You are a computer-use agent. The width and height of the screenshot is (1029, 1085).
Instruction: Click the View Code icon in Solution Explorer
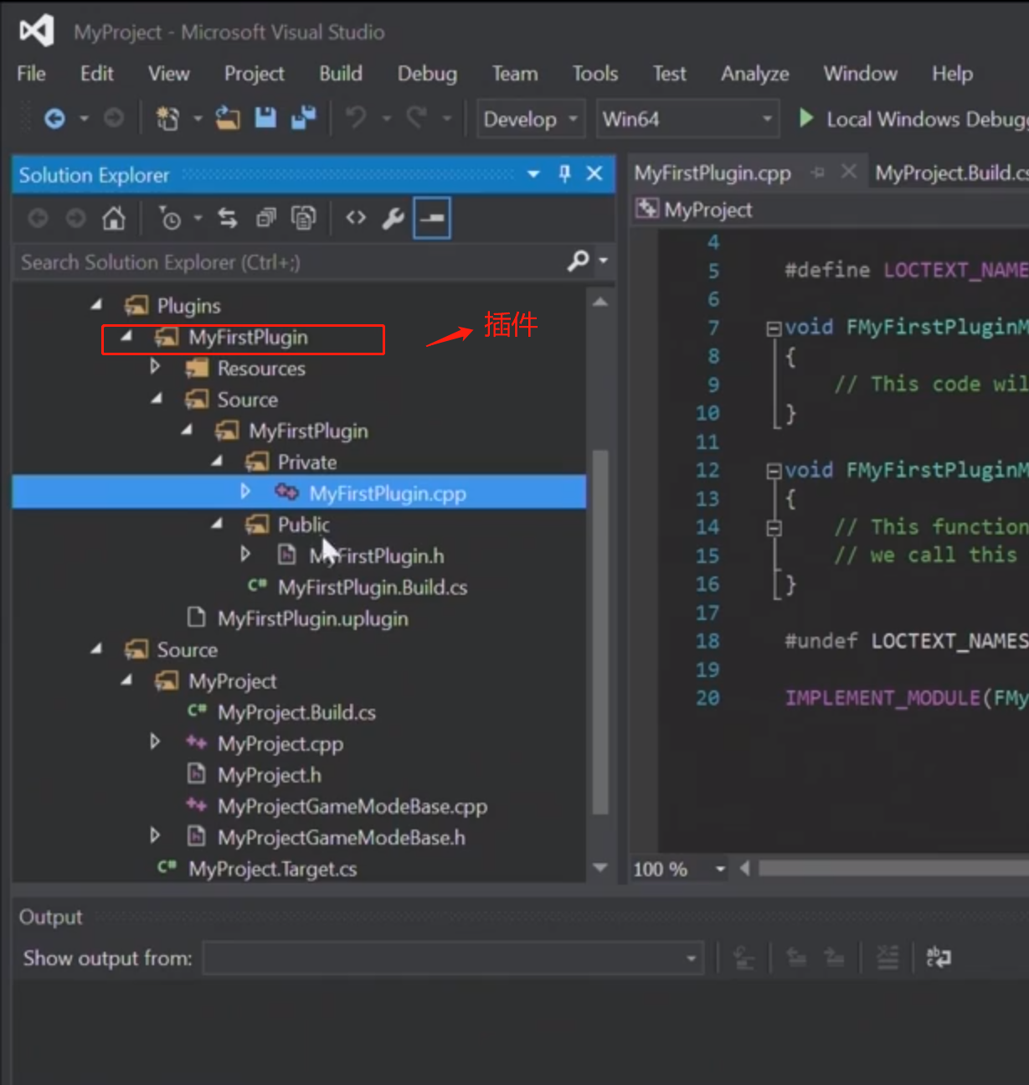(x=356, y=218)
